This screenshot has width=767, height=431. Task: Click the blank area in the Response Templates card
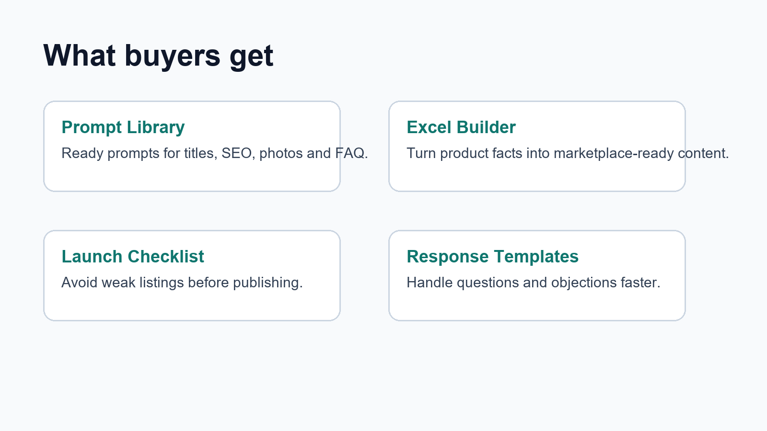(x=537, y=306)
